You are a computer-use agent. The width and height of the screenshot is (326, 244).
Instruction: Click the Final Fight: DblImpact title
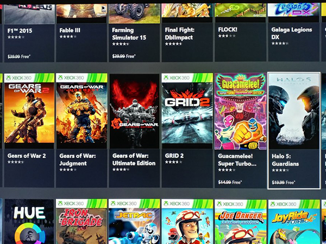point(180,34)
